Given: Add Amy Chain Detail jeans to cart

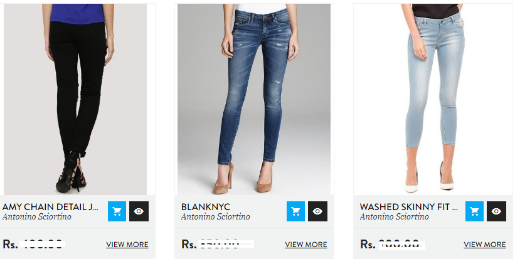Looking at the screenshot, I should click(x=117, y=211).
